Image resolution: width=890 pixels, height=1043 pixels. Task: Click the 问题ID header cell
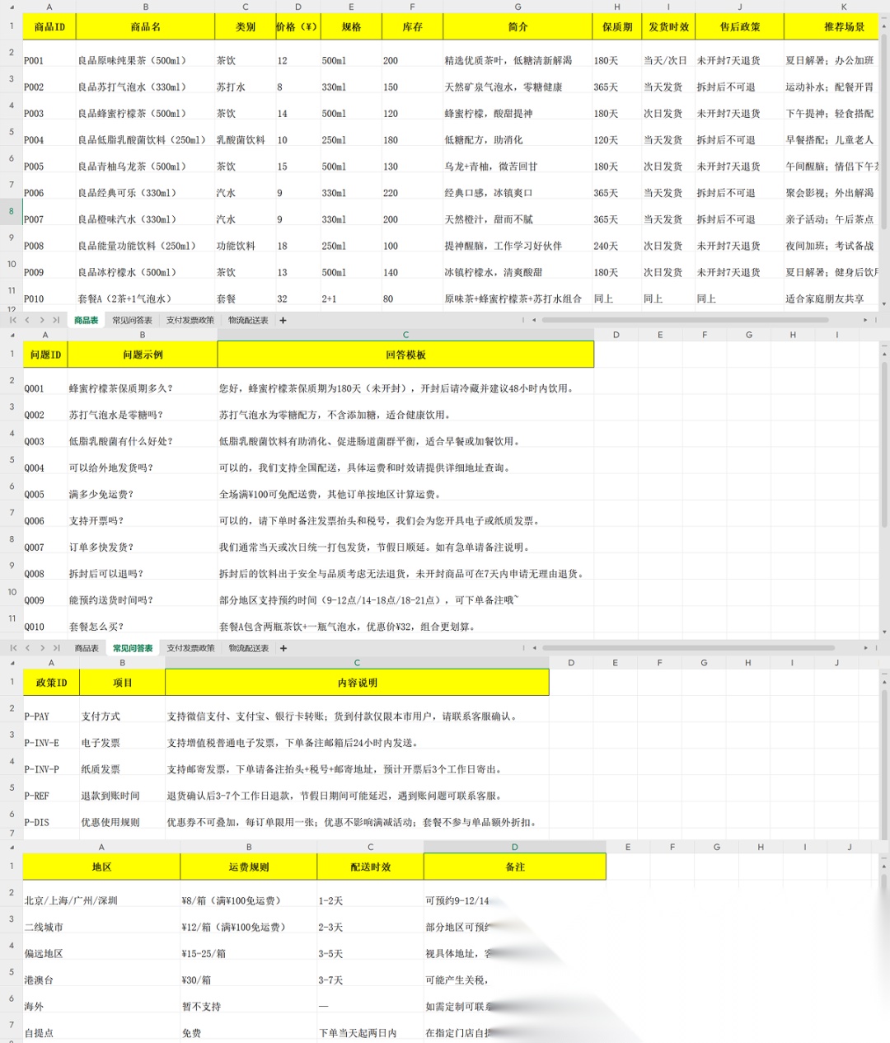[x=45, y=355]
